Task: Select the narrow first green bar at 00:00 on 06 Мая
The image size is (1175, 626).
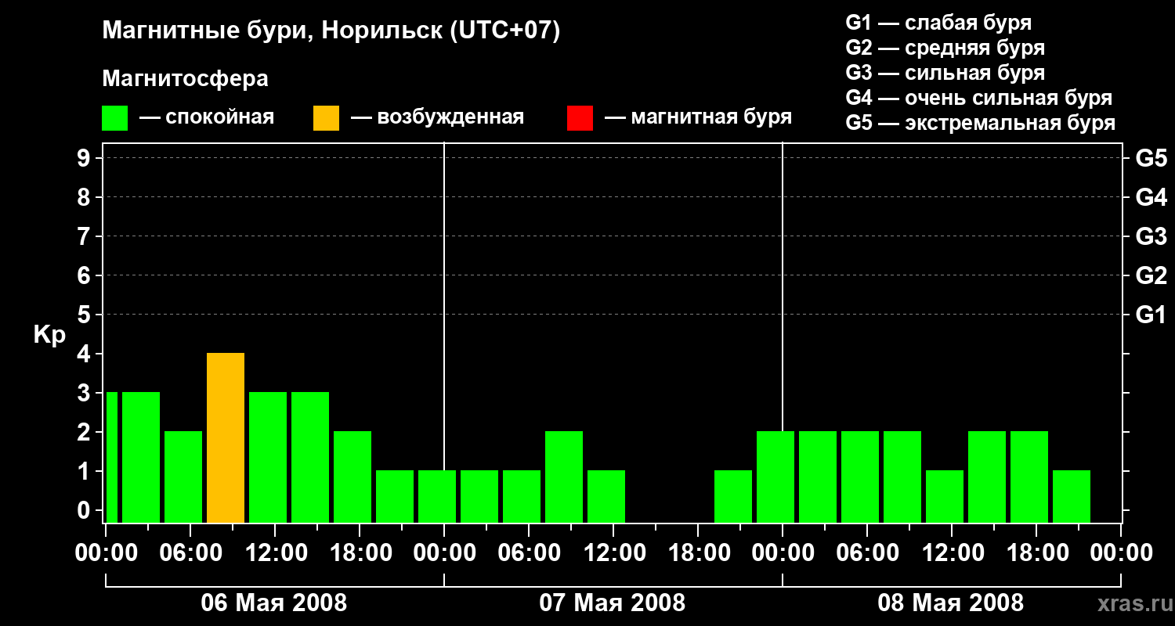Action: point(112,457)
